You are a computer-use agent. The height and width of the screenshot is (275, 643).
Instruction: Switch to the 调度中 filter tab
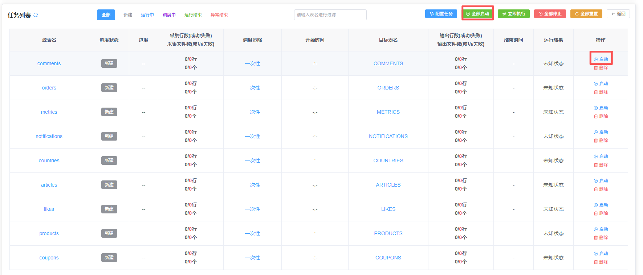(169, 15)
